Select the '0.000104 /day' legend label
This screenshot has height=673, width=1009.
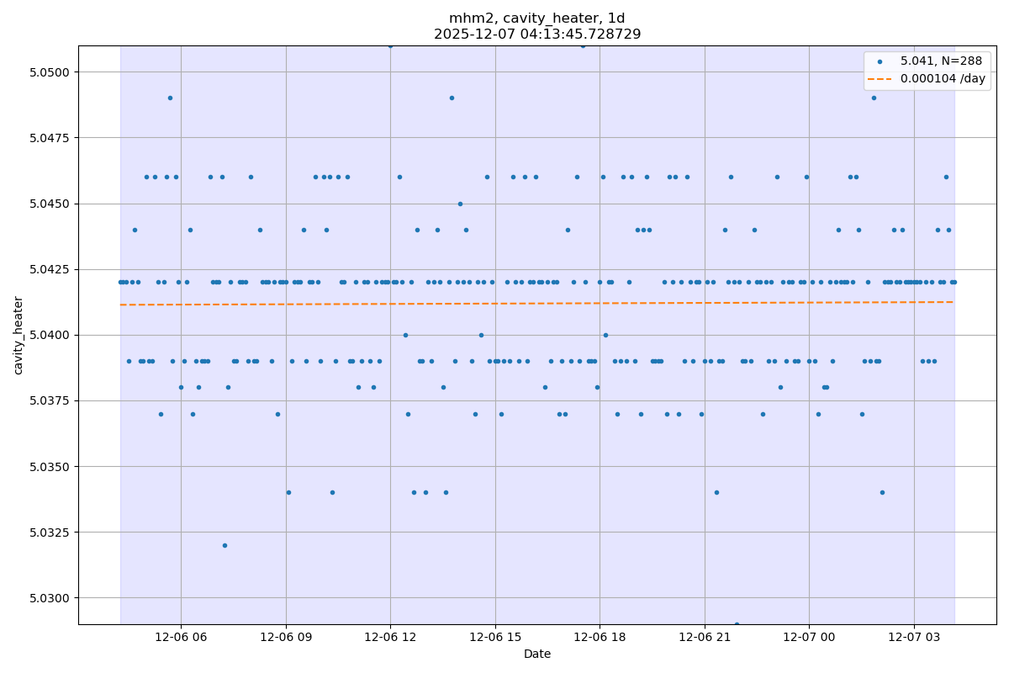point(942,78)
